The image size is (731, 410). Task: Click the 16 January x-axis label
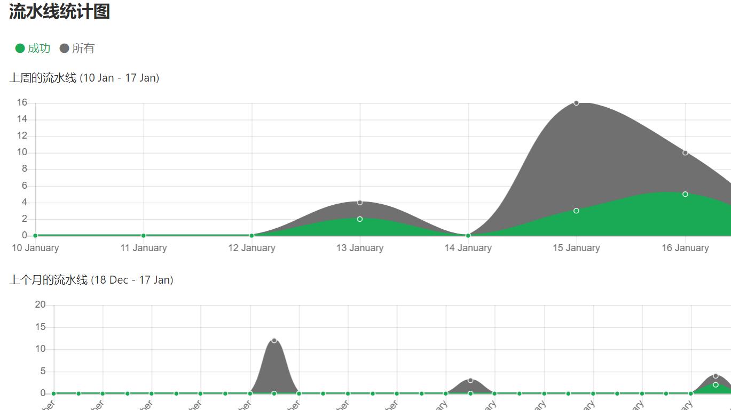point(685,248)
